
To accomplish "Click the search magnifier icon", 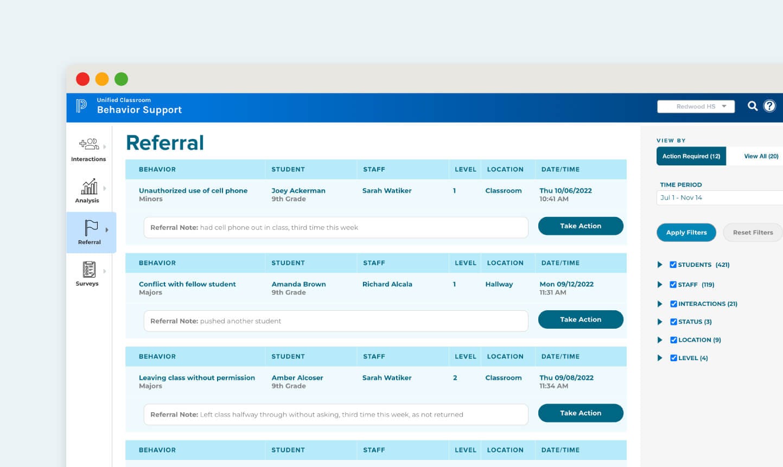I will pos(753,106).
